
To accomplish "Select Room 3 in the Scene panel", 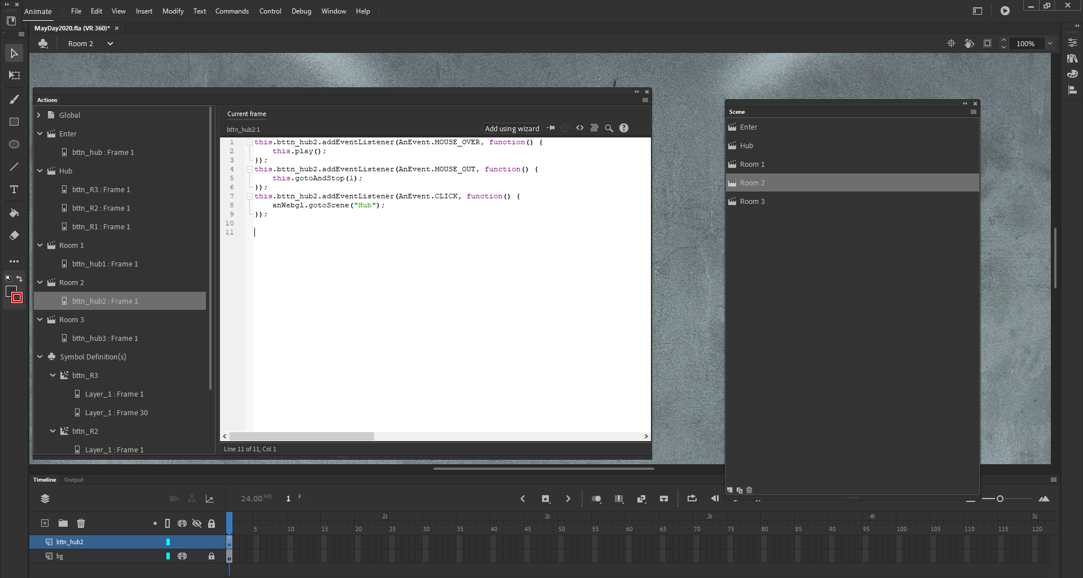I will point(753,201).
